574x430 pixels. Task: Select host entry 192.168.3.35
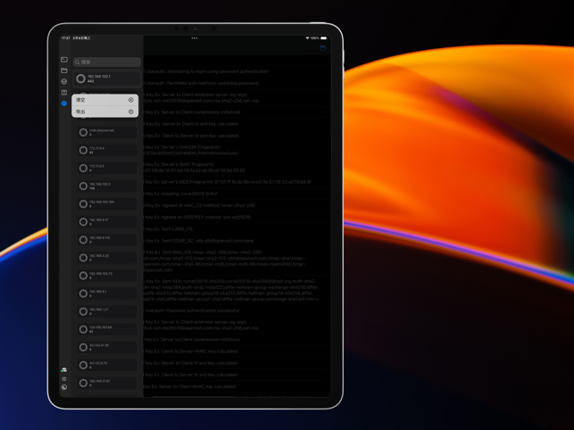tap(107, 258)
